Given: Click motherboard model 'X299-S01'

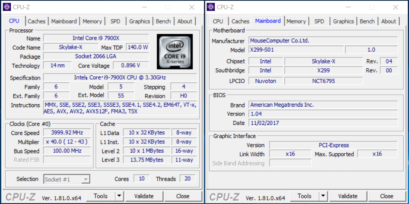Looking at the screenshot, I should click(296, 50).
